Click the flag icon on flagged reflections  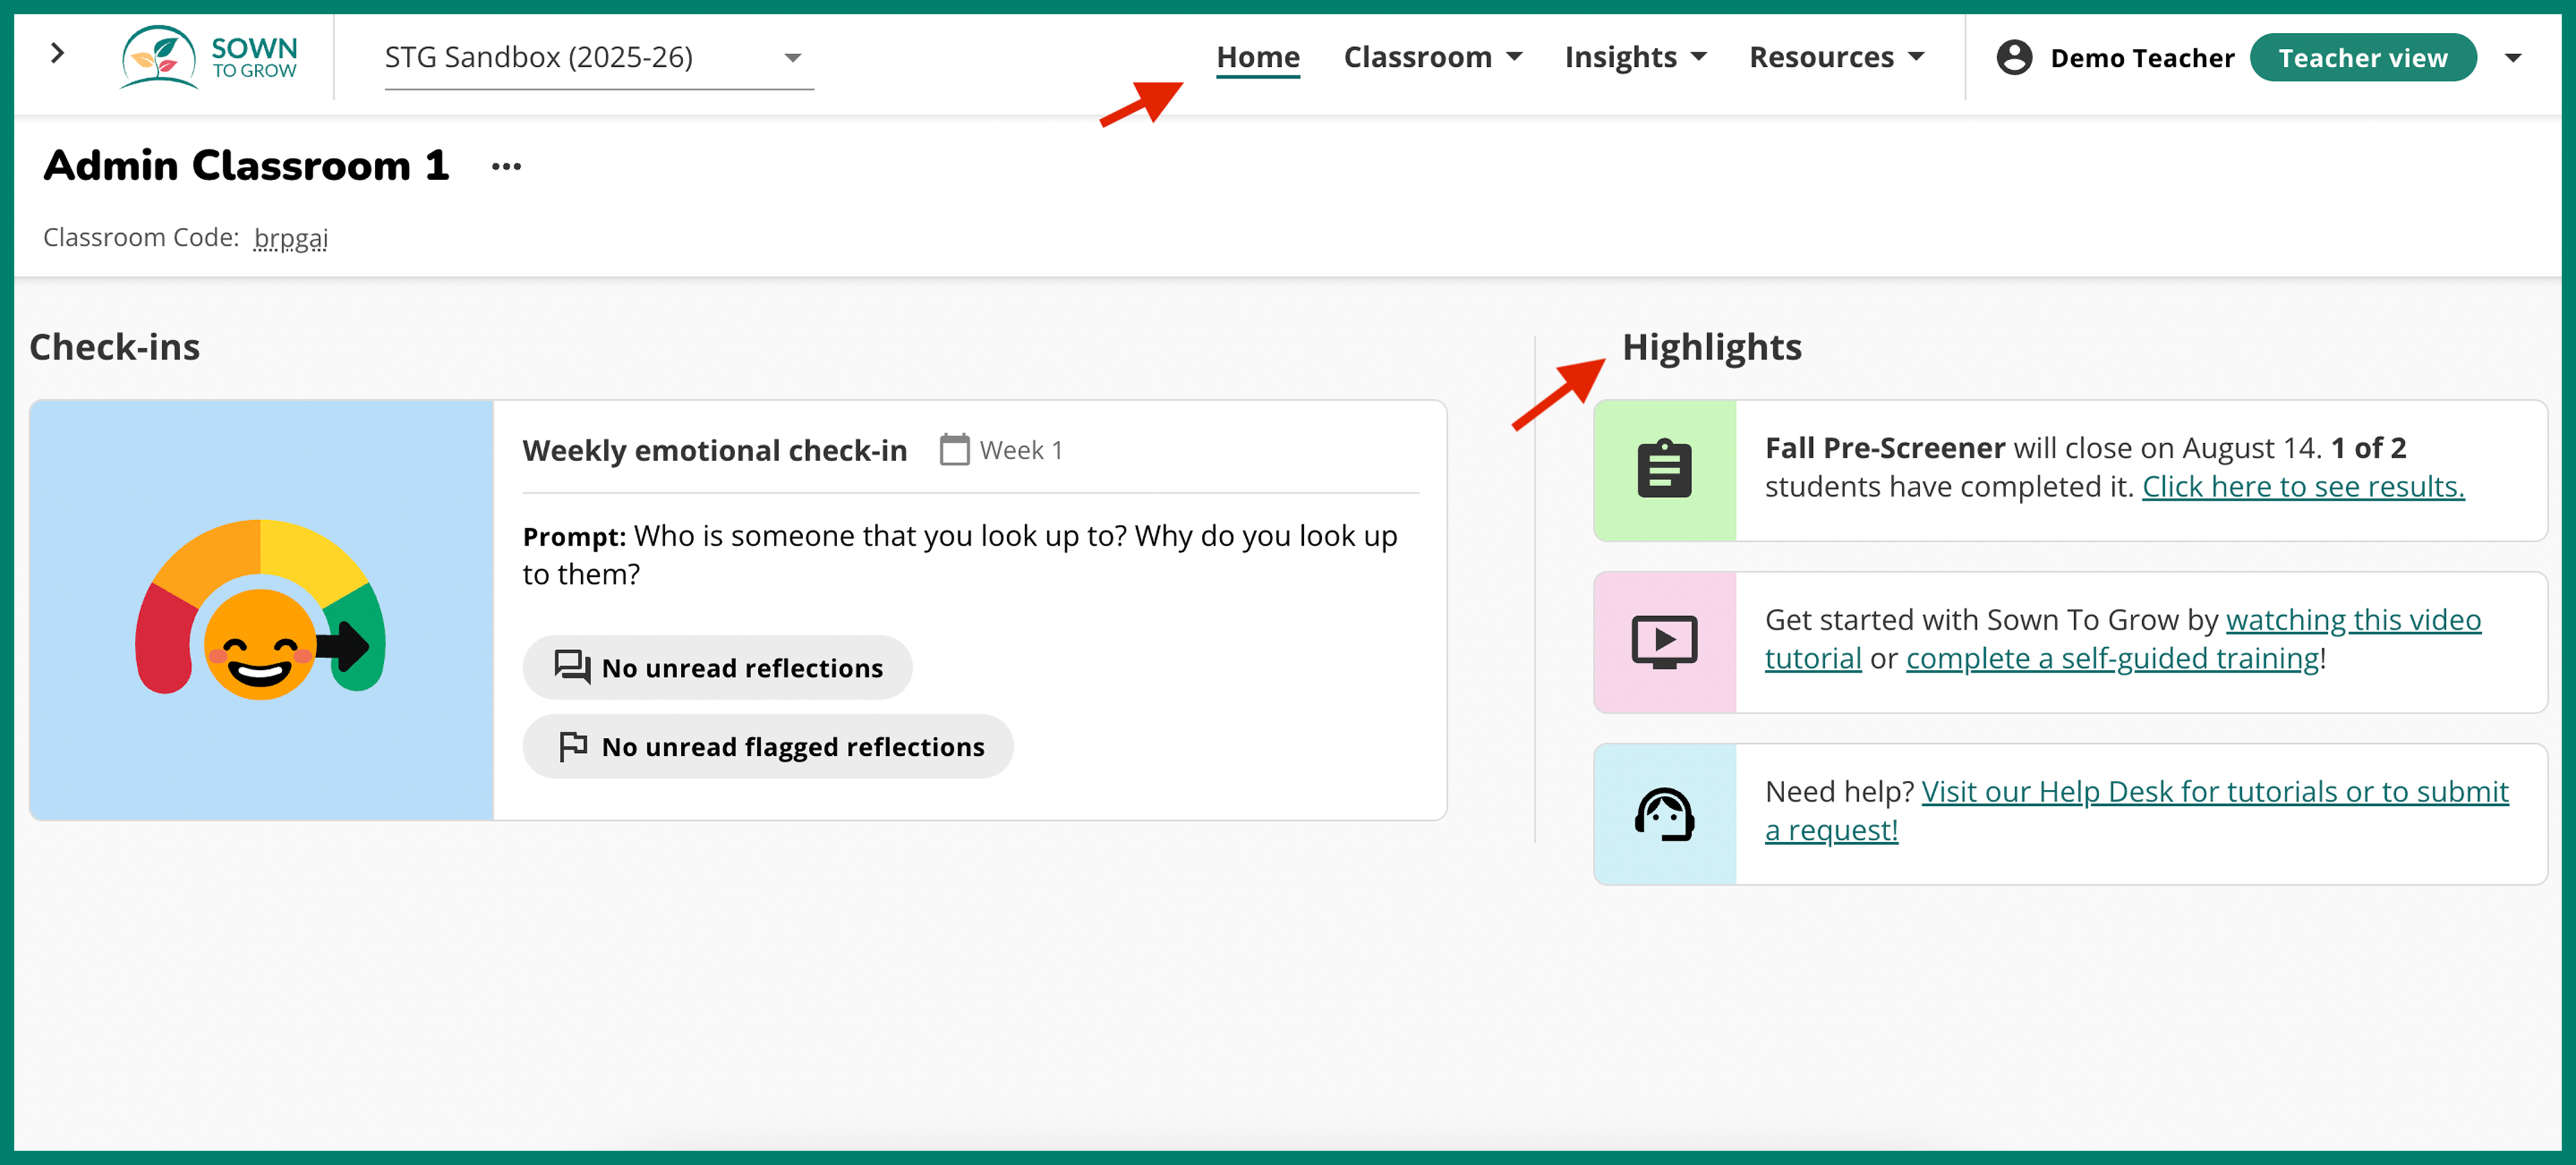coord(573,747)
